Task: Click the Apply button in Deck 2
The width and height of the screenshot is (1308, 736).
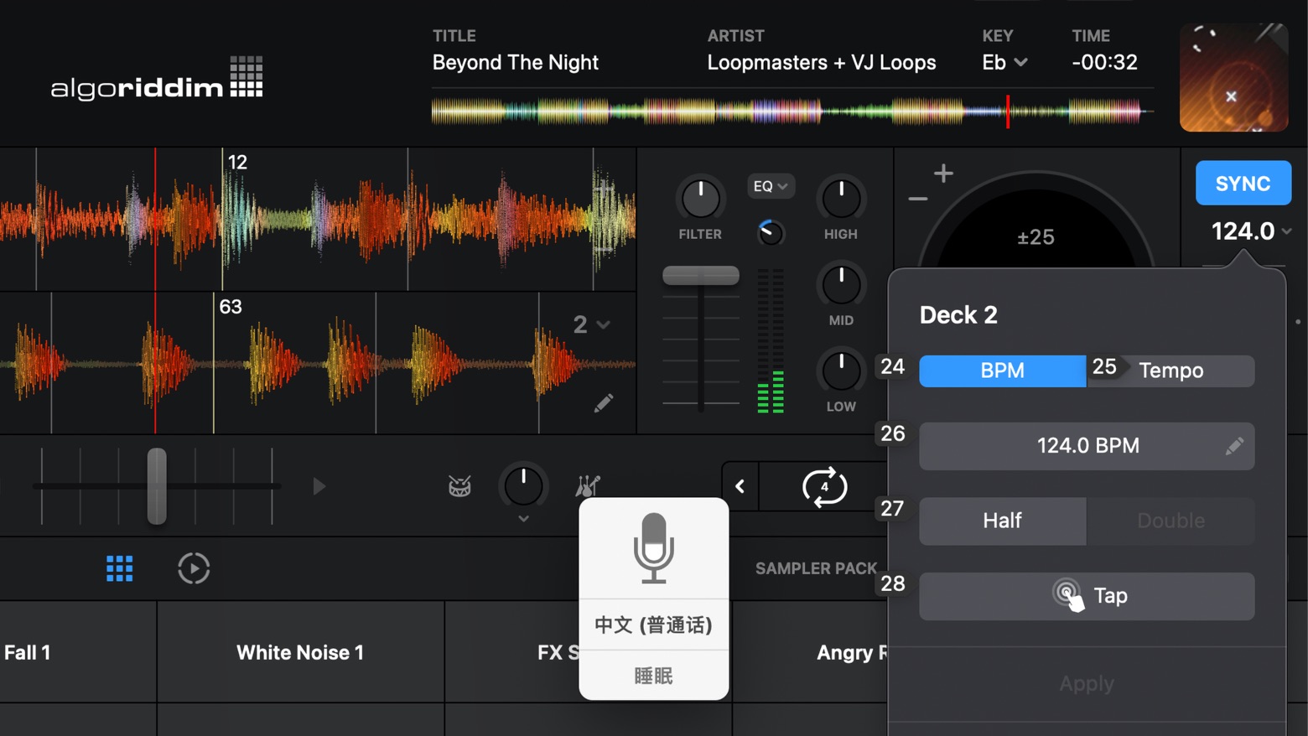Action: (x=1087, y=683)
